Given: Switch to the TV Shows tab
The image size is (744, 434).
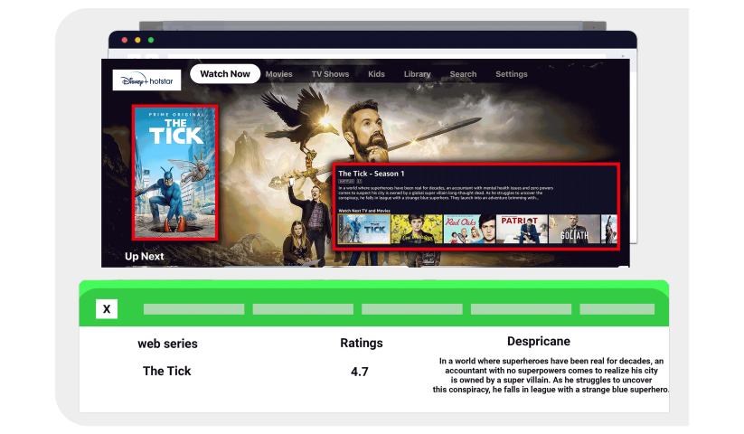Looking at the screenshot, I should (x=330, y=74).
